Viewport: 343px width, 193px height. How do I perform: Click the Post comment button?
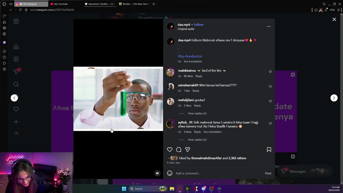[268, 173]
